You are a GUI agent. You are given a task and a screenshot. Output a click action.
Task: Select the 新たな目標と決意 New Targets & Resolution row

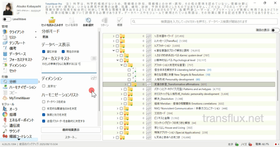189,75
